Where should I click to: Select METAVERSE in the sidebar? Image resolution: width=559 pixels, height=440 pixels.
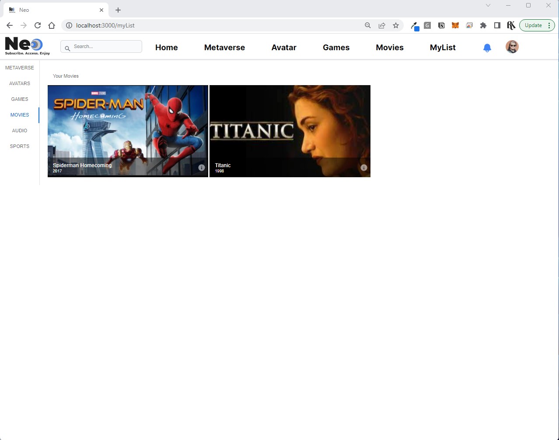[20, 68]
